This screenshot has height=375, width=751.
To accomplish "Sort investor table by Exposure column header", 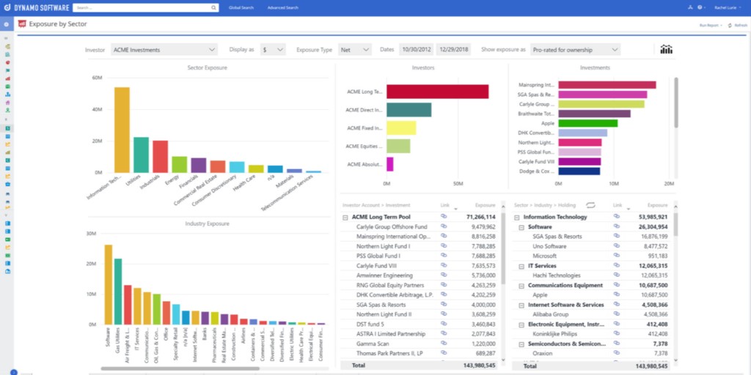I will click(485, 205).
